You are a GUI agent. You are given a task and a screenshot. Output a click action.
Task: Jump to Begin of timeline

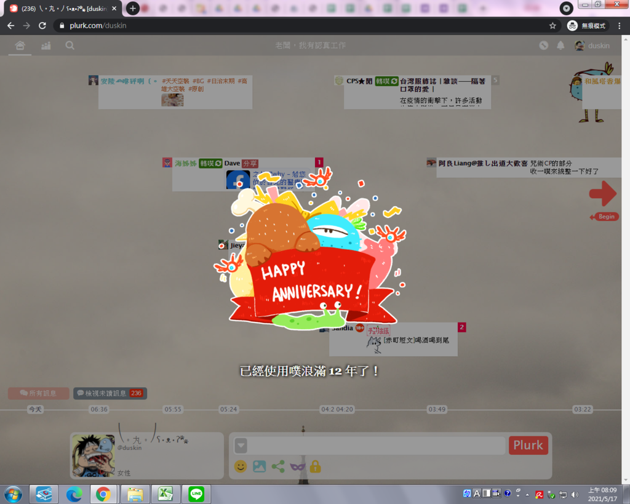(604, 217)
